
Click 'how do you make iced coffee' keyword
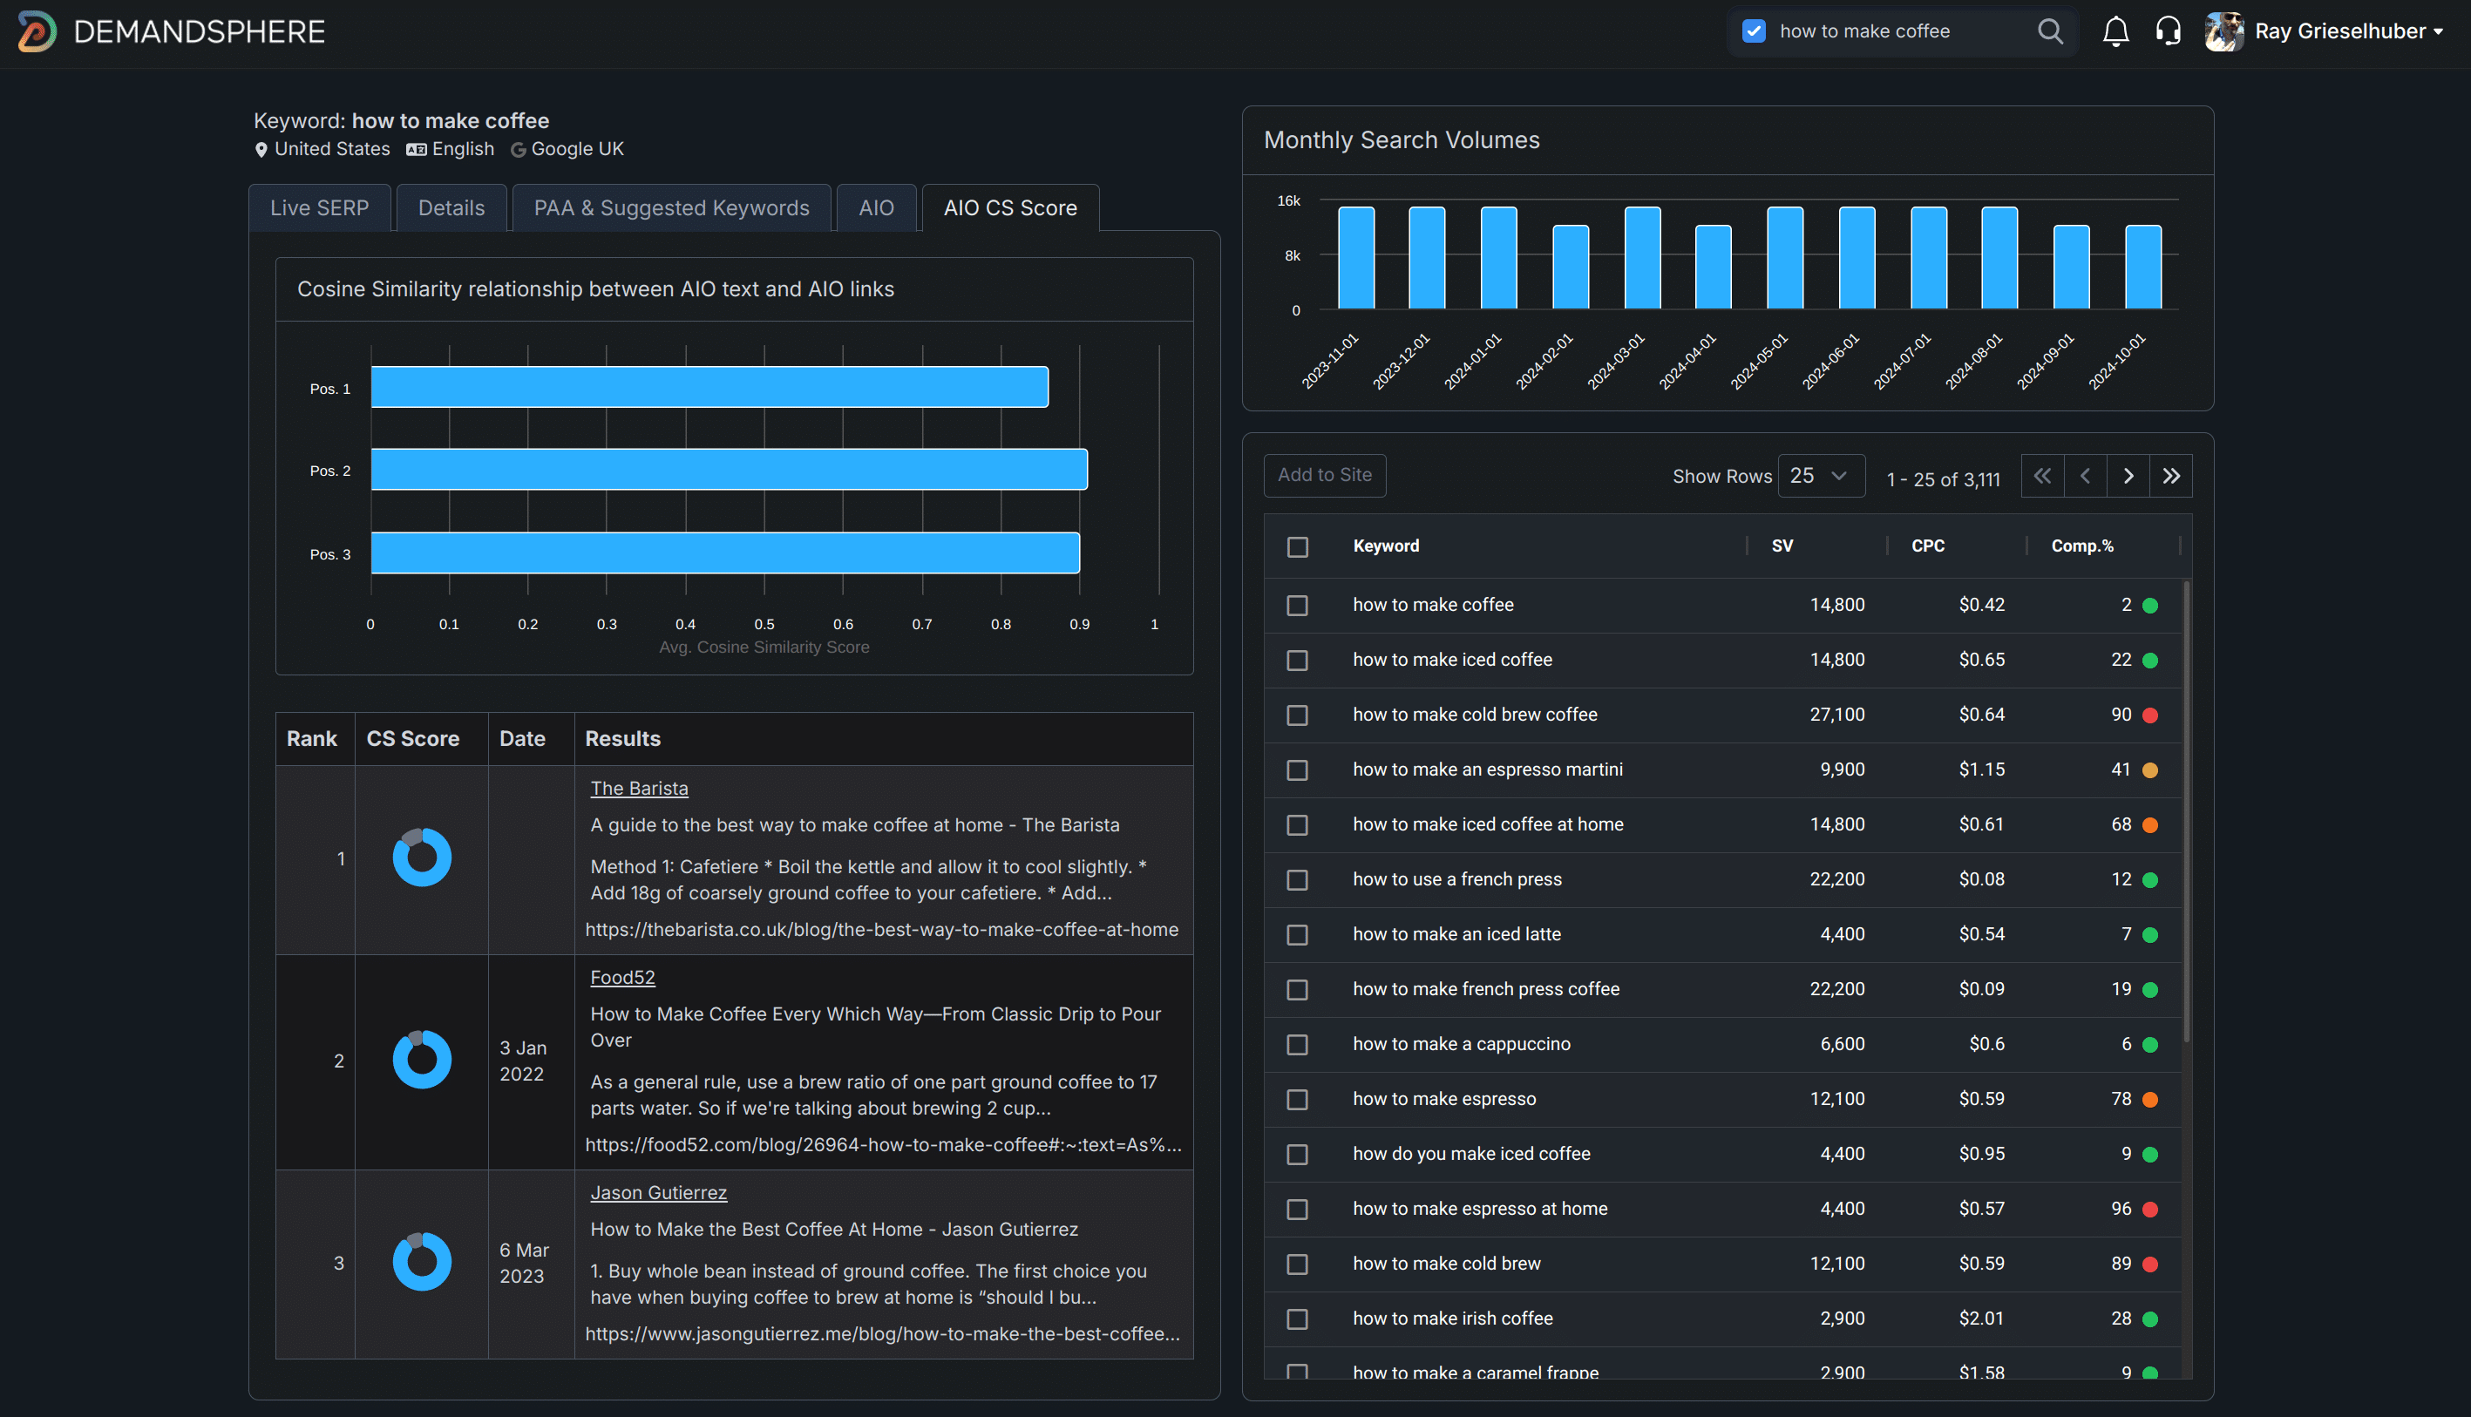point(1471,1154)
